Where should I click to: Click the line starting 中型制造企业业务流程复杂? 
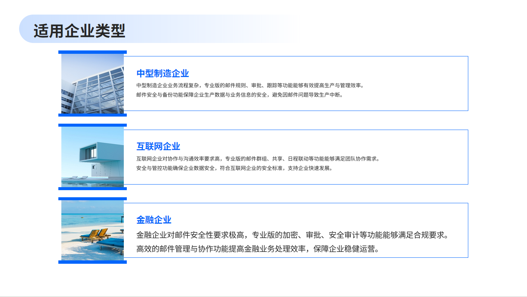250,85
